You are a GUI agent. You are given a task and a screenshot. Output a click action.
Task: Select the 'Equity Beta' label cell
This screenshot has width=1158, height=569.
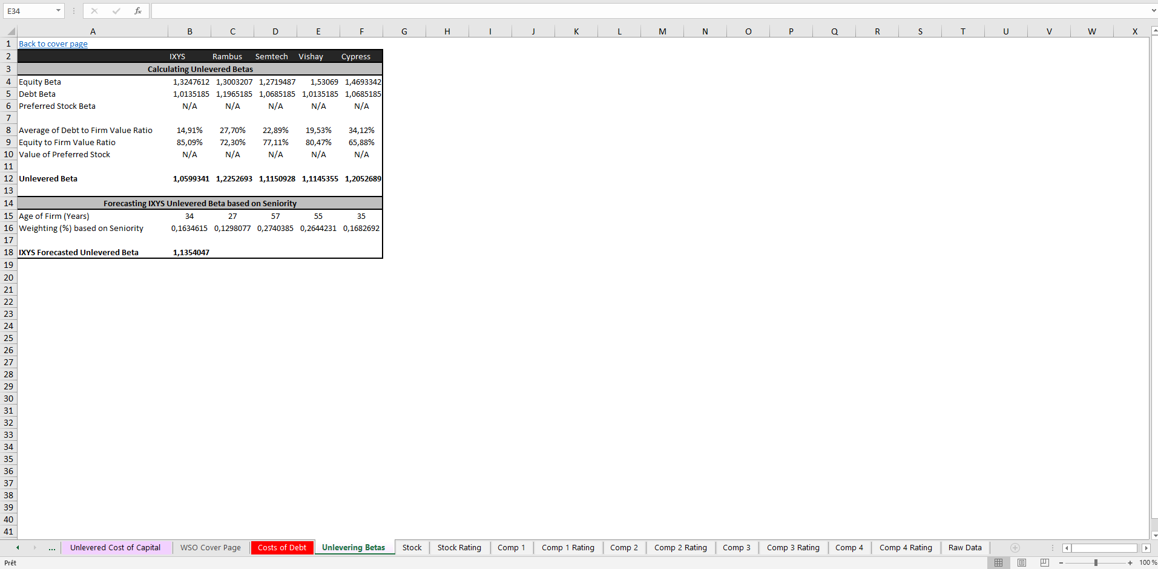click(93, 82)
